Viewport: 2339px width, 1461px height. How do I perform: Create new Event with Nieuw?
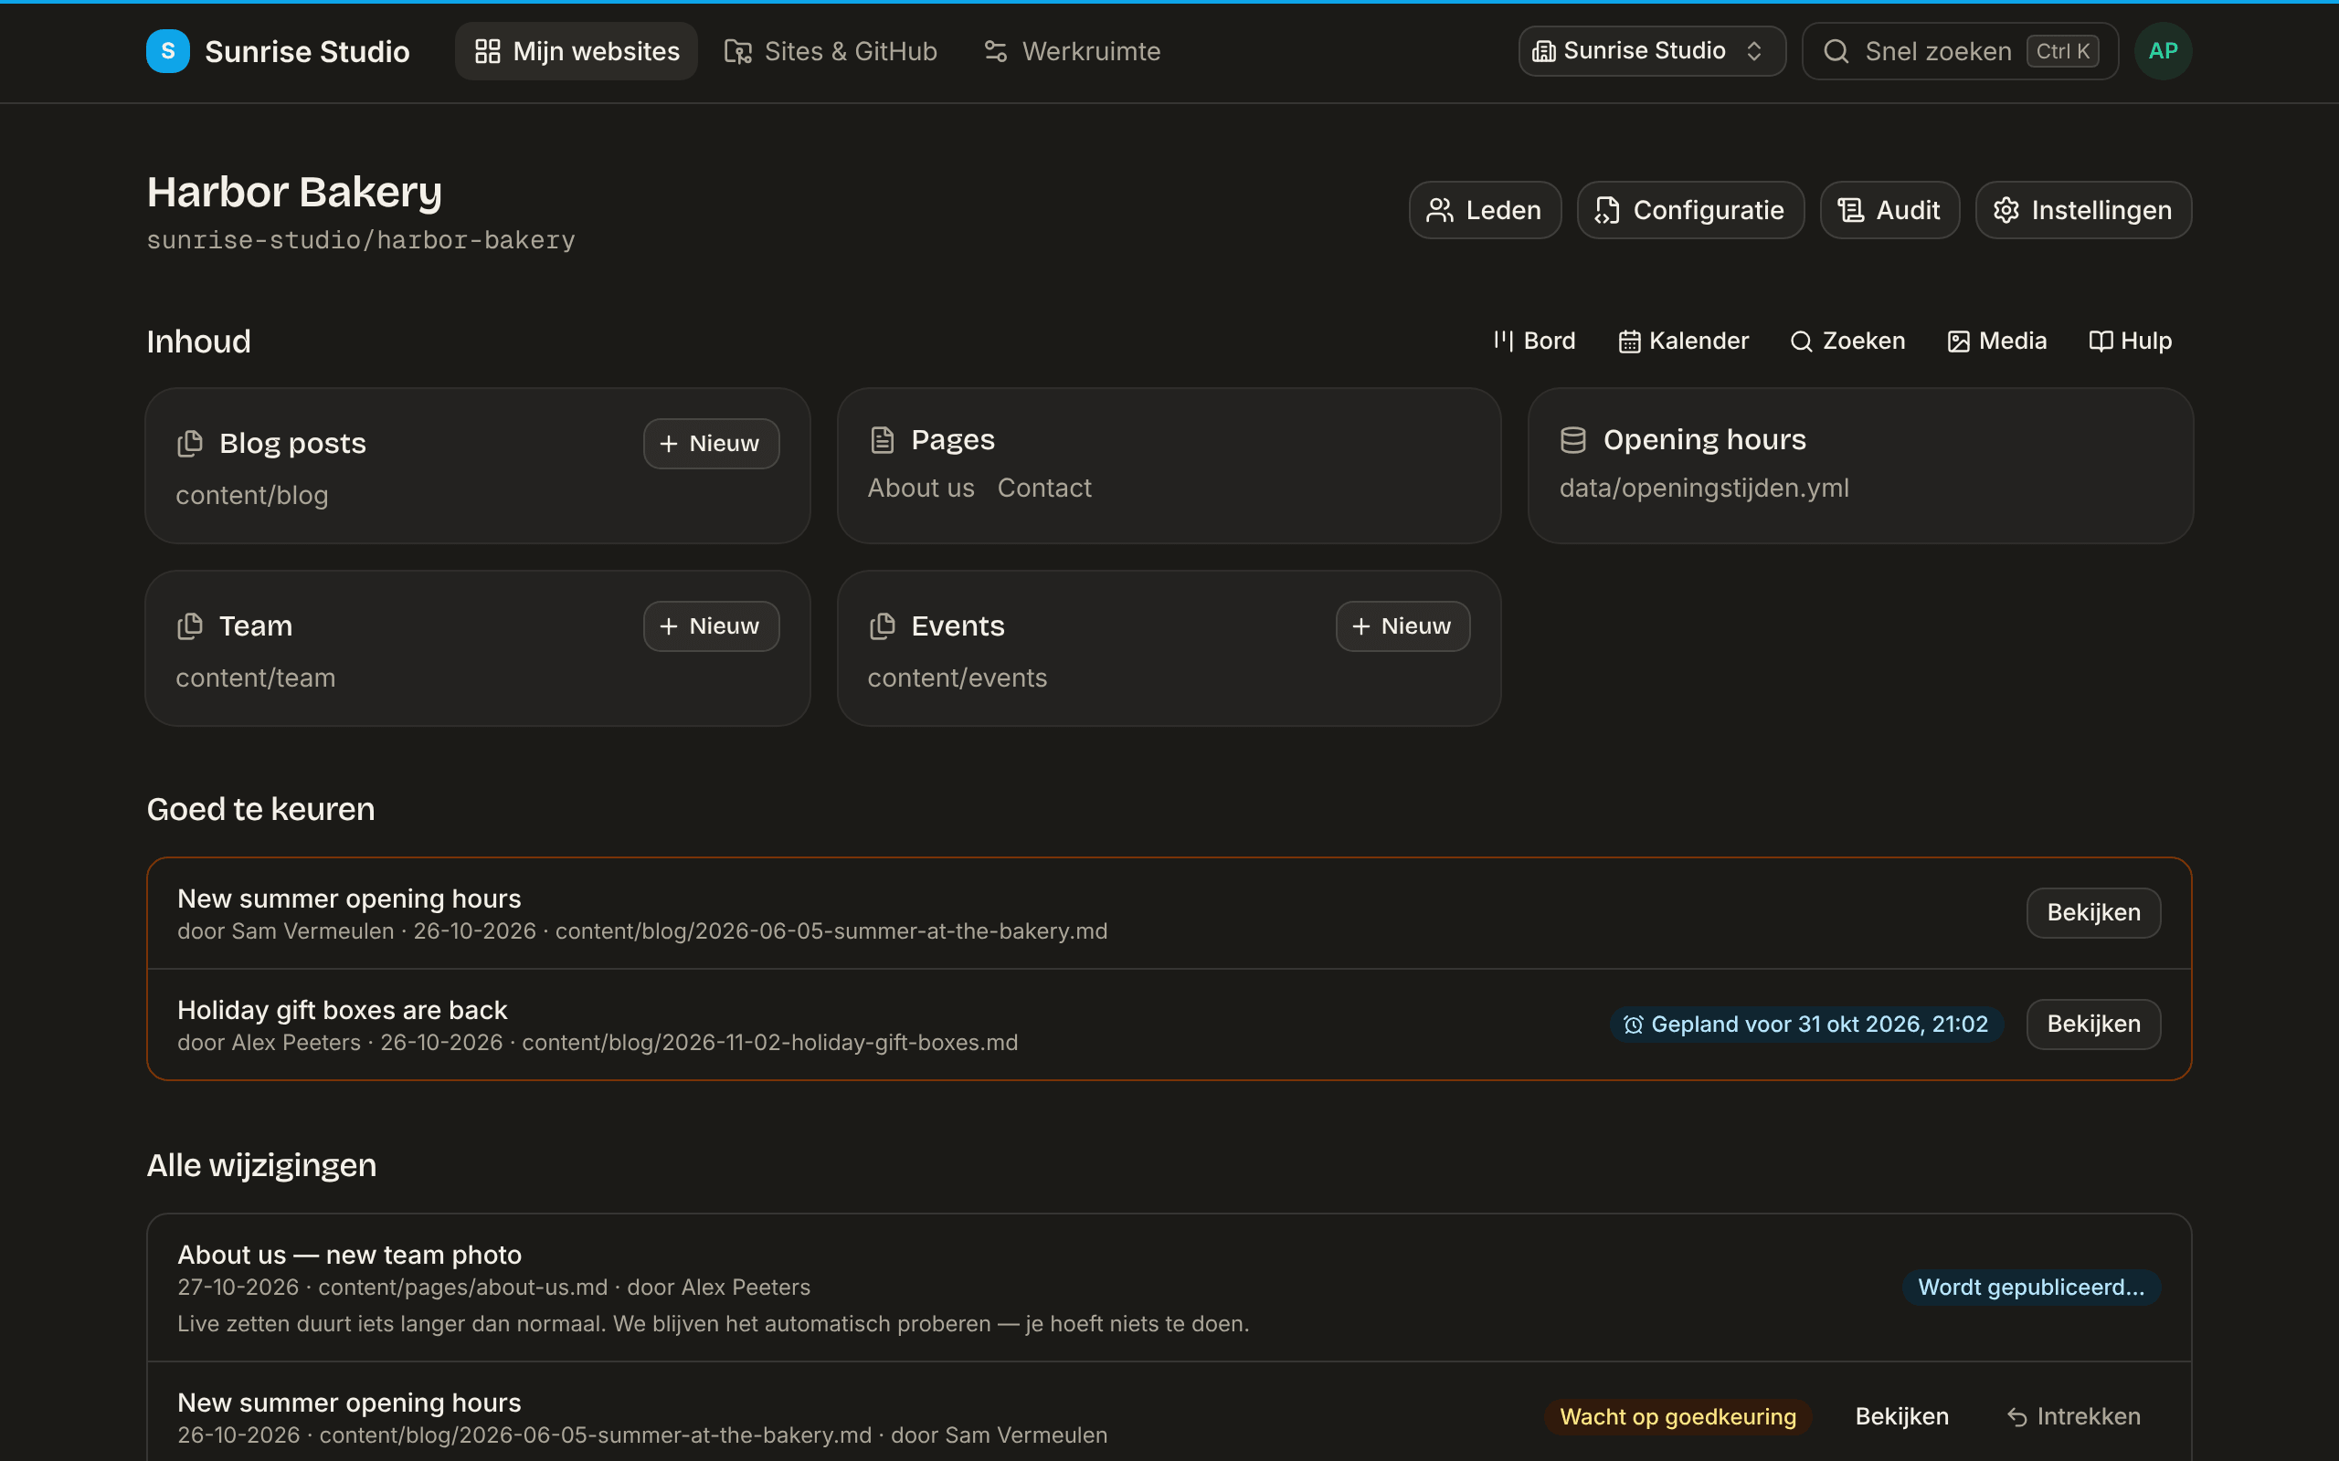(1402, 626)
